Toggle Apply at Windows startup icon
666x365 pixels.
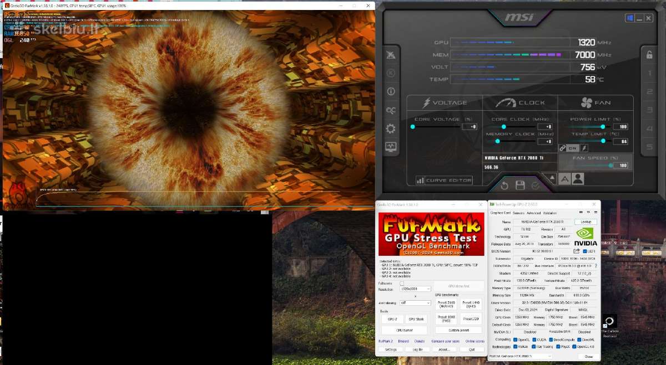(630, 18)
